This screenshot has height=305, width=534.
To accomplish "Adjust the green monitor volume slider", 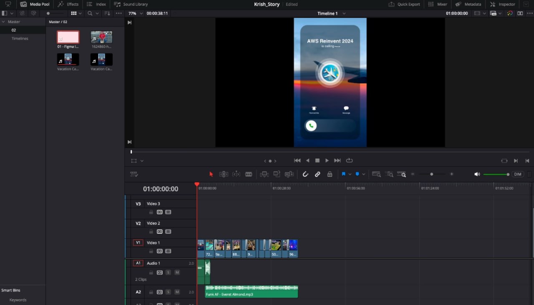I will [496, 174].
